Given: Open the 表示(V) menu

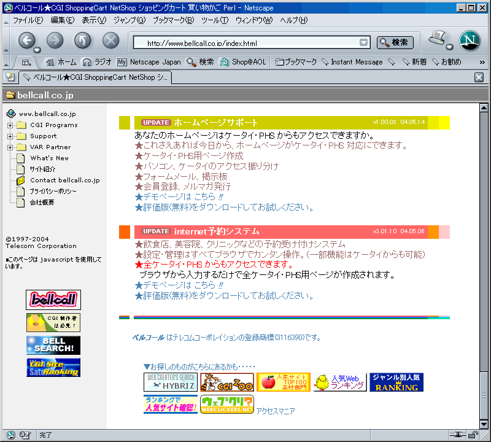Looking at the screenshot, I should pyautogui.click(x=94, y=20).
